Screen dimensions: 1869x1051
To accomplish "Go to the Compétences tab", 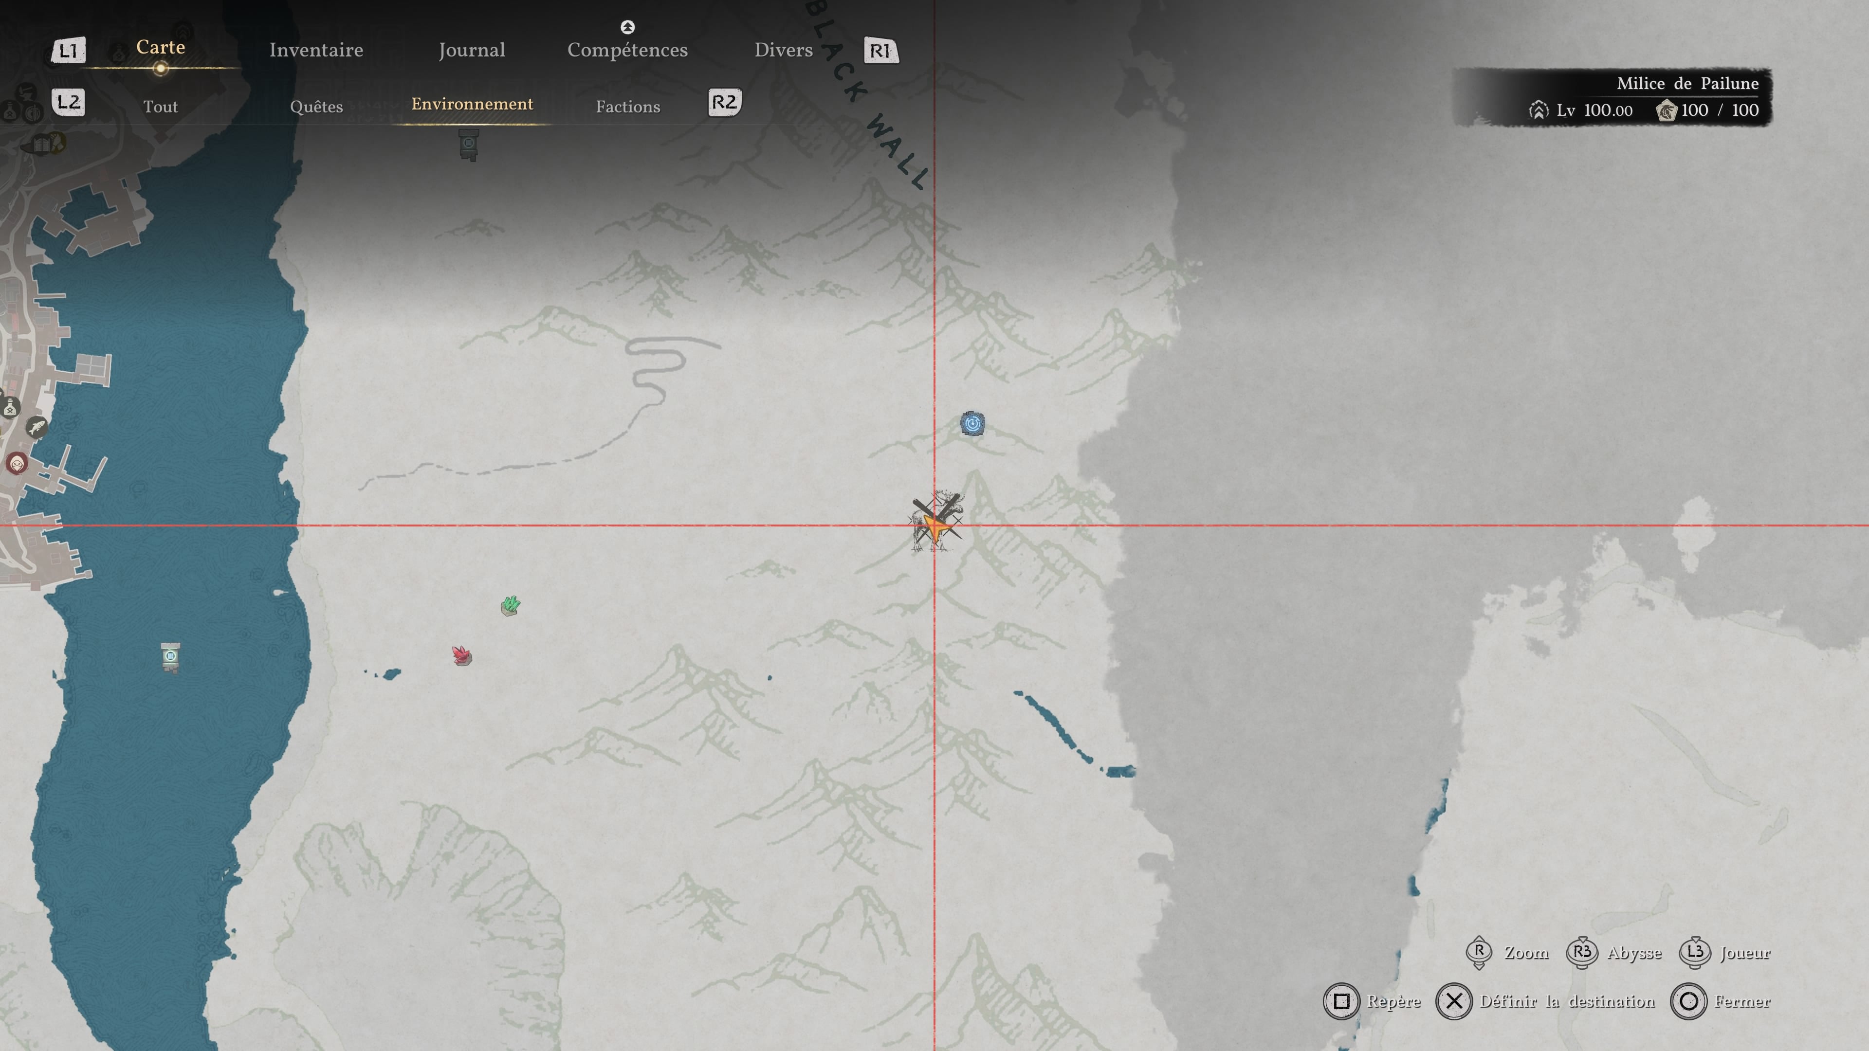I will 627,51.
